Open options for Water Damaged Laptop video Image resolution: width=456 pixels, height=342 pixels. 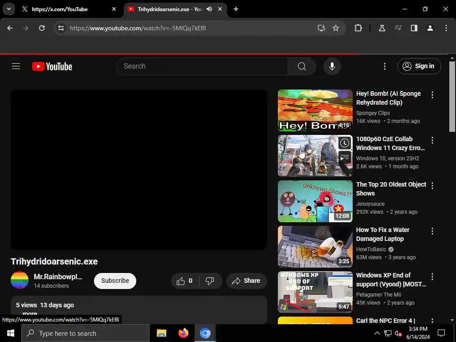coord(432,231)
